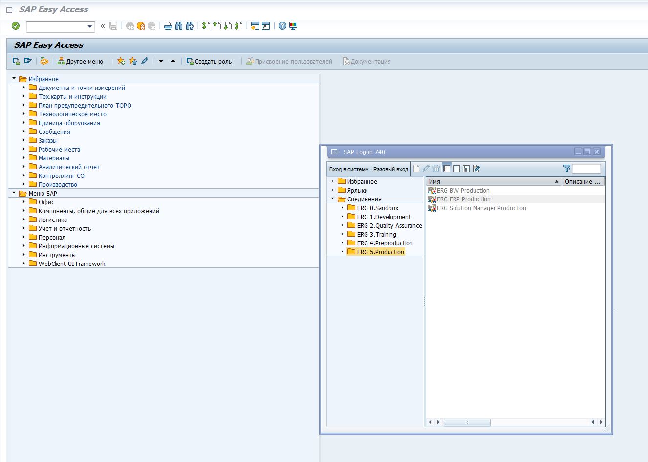Open the transaction command field dropdown

(x=90, y=26)
